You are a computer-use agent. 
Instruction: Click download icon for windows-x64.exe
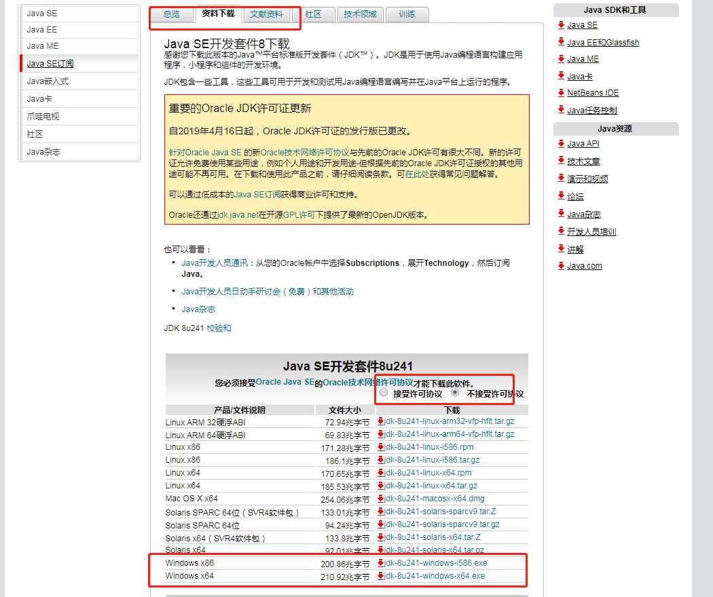(x=380, y=576)
